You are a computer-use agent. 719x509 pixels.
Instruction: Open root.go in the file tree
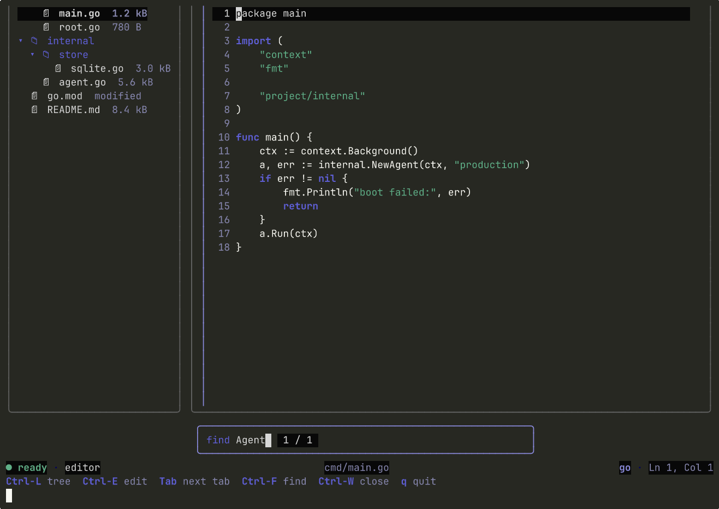(x=80, y=27)
